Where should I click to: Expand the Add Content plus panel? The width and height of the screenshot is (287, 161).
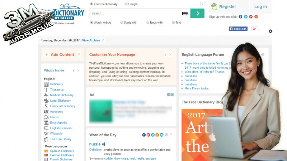[47, 55]
